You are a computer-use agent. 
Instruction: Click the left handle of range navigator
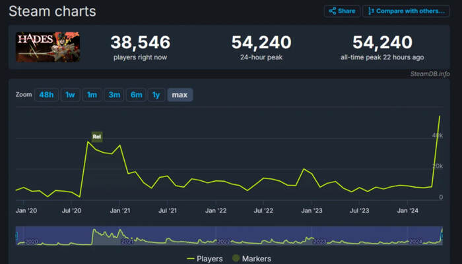point(16,236)
